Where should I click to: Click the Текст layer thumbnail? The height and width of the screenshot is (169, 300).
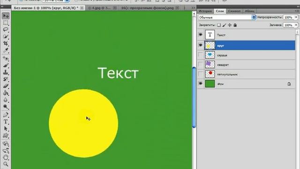click(x=210, y=35)
